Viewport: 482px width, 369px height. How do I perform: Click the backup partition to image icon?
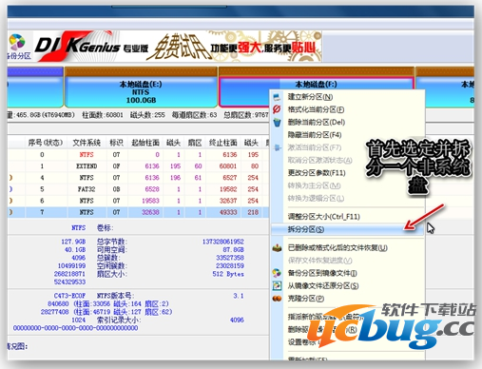[x=277, y=273]
